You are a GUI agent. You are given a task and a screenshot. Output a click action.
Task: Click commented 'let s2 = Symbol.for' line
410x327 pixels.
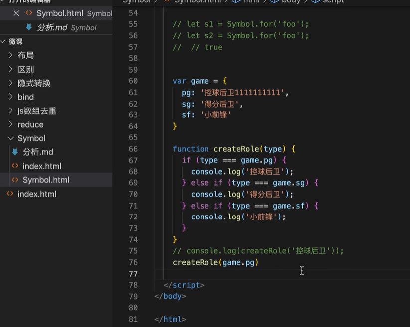click(240, 35)
